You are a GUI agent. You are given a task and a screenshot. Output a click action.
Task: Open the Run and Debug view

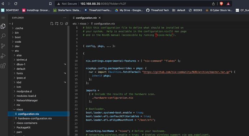point(3,56)
